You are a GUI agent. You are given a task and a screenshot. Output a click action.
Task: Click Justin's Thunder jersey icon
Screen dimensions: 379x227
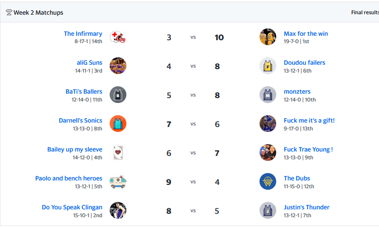tap(268, 211)
